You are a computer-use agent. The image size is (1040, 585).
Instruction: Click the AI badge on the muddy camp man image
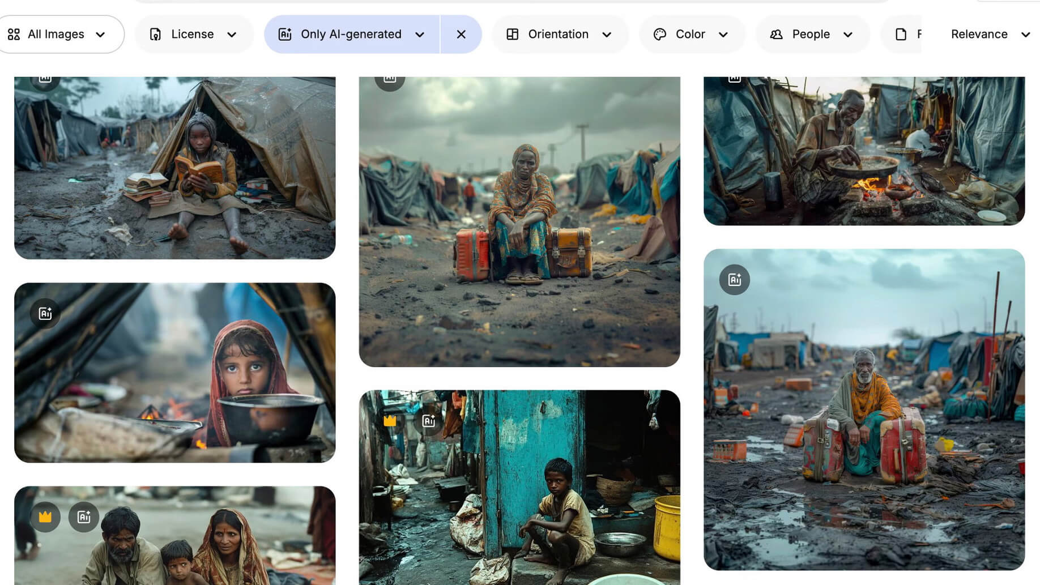click(734, 280)
